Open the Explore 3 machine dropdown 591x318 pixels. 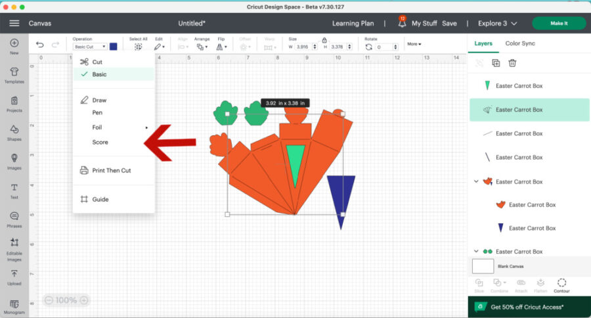tap(497, 24)
